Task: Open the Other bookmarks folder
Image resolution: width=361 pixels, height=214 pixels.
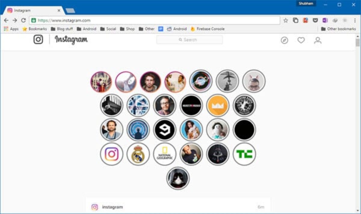Action: 338,29
